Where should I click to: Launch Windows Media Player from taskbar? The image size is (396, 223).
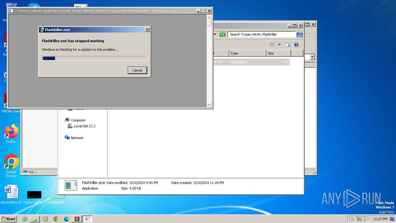tap(45, 219)
